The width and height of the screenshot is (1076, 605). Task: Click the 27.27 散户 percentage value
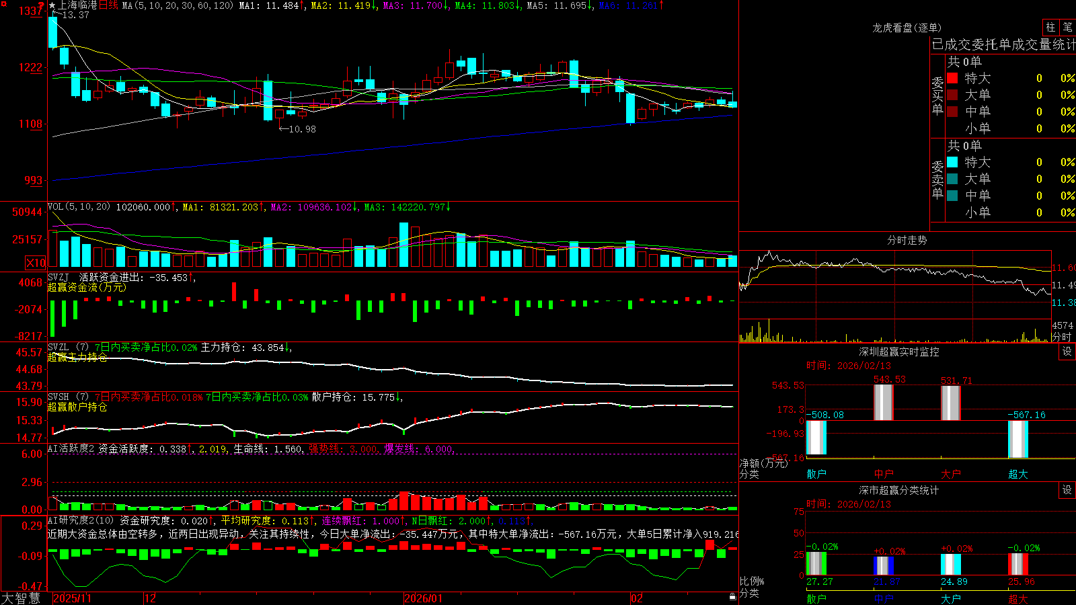click(x=820, y=581)
